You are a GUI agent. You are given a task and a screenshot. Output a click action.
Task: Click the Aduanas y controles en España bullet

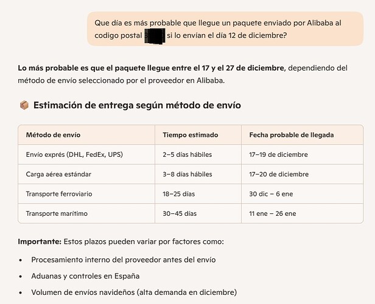point(85,276)
